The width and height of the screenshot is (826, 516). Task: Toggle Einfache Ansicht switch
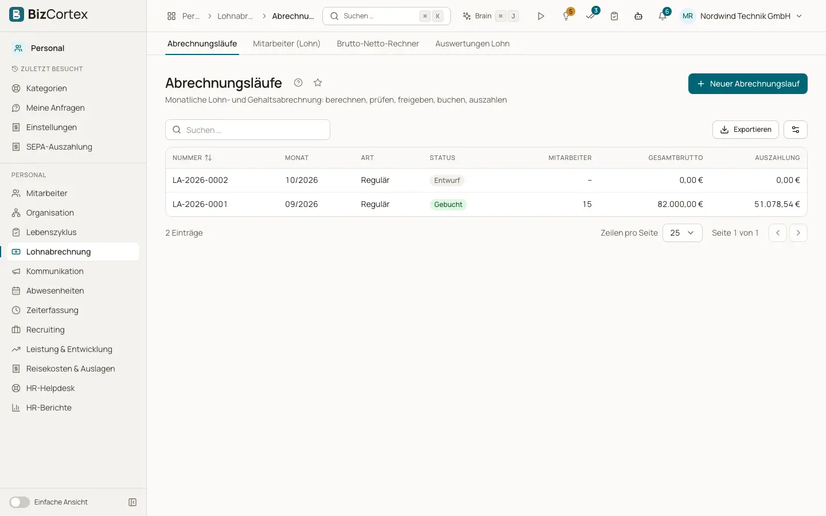pos(20,502)
